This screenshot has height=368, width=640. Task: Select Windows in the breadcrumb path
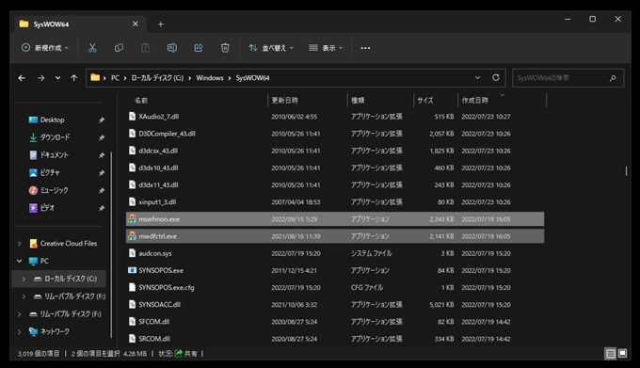pyautogui.click(x=210, y=78)
